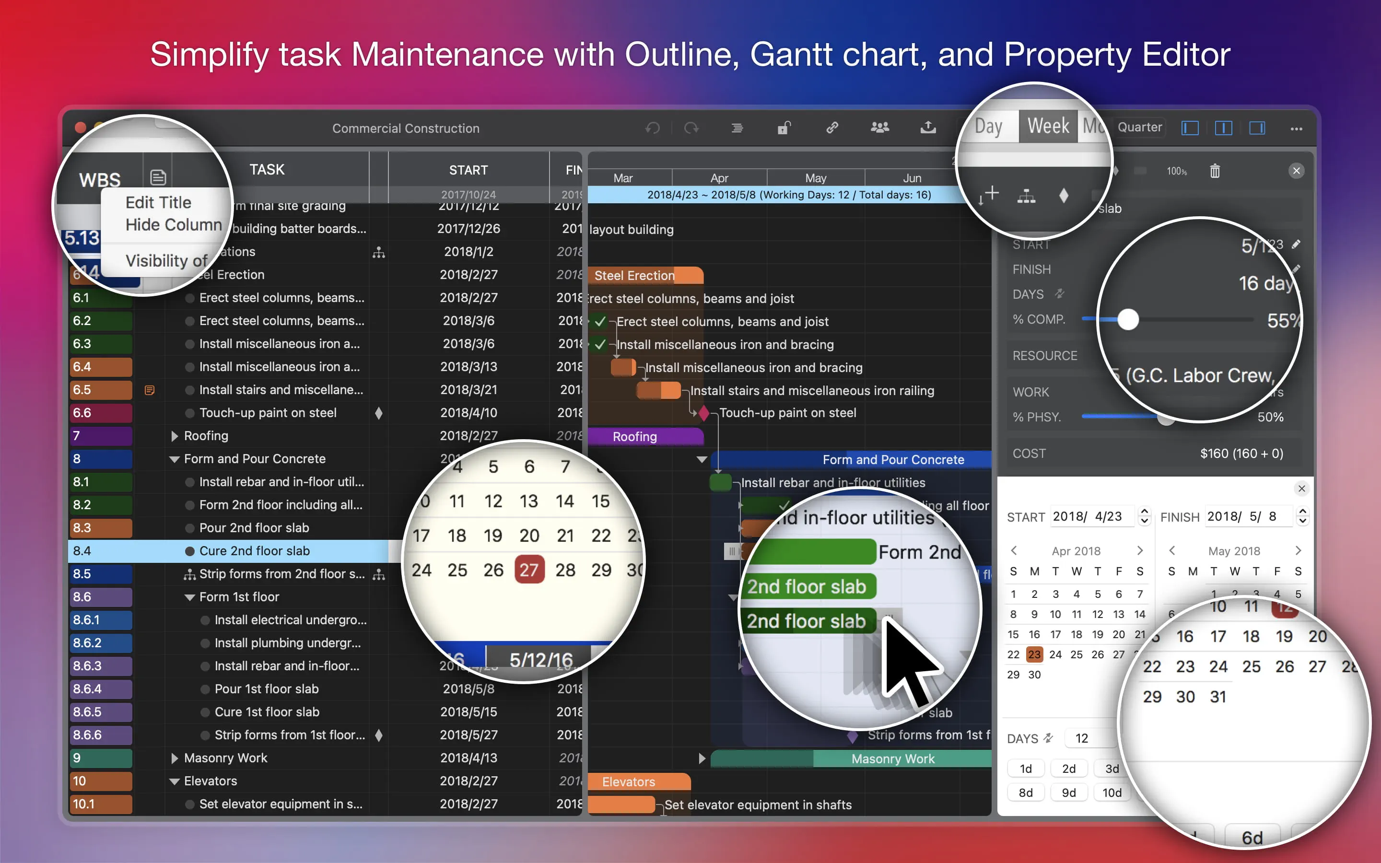Choose Hide Column from the context menu

(x=174, y=225)
